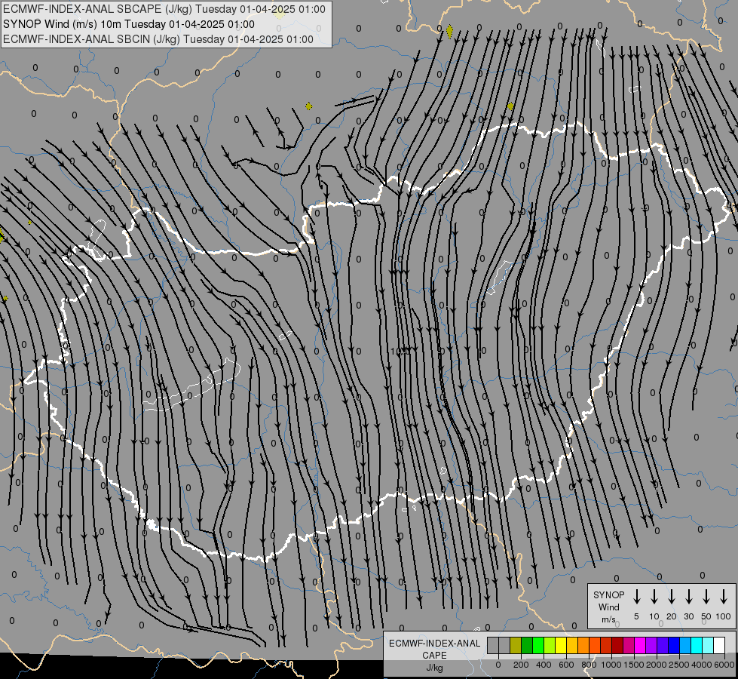Pick the white CAPE legend swatch
The width and height of the screenshot is (738, 679).
(718, 645)
